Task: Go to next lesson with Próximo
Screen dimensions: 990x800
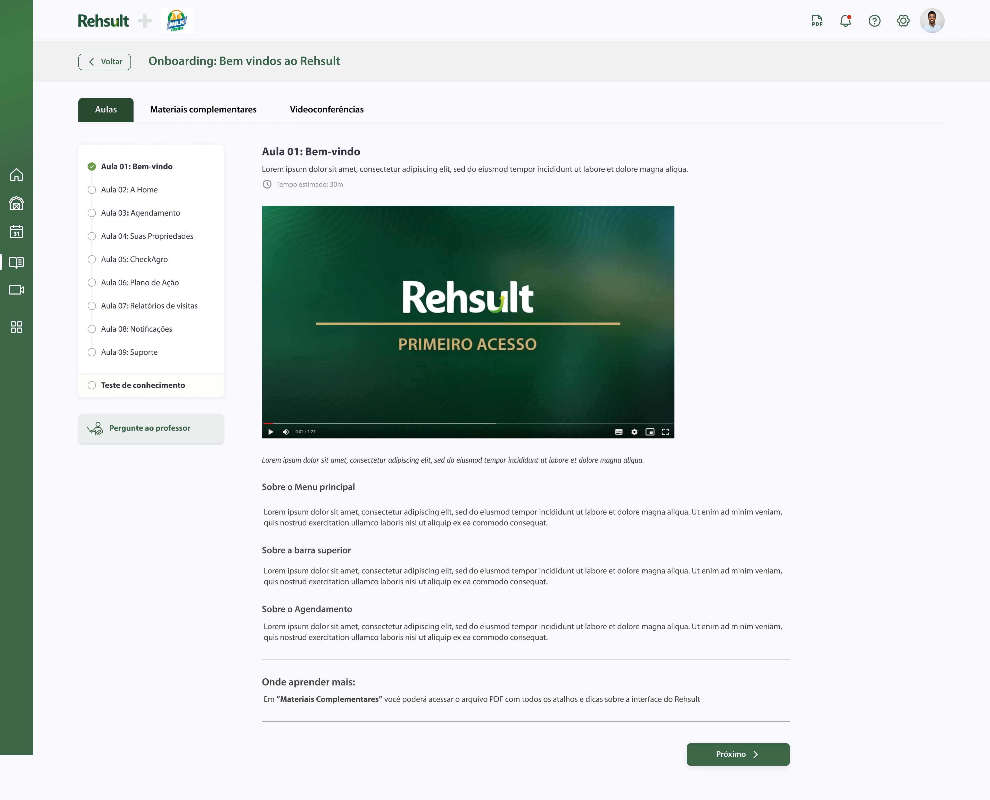Action: pyautogui.click(x=738, y=754)
